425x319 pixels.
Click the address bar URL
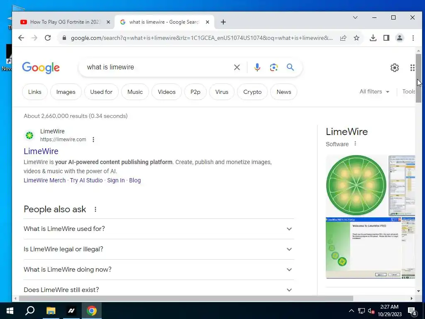[x=202, y=38]
